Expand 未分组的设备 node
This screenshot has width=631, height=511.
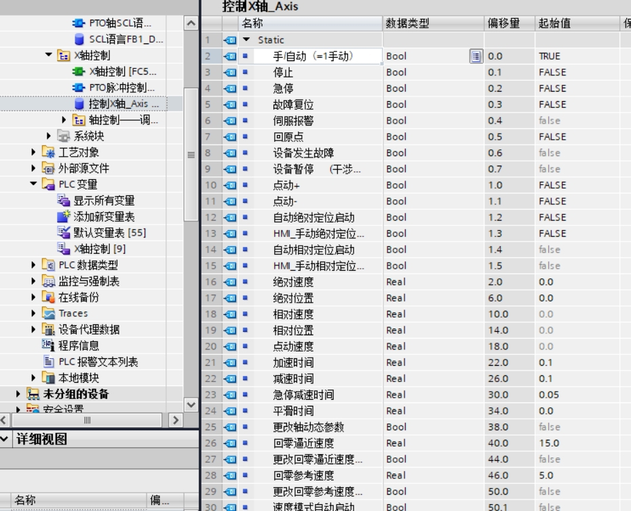pos(18,393)
